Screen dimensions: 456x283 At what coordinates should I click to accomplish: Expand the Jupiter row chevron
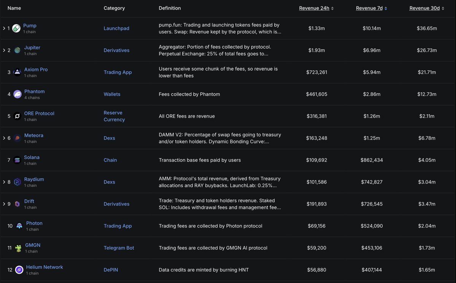(x=4, y=50)
